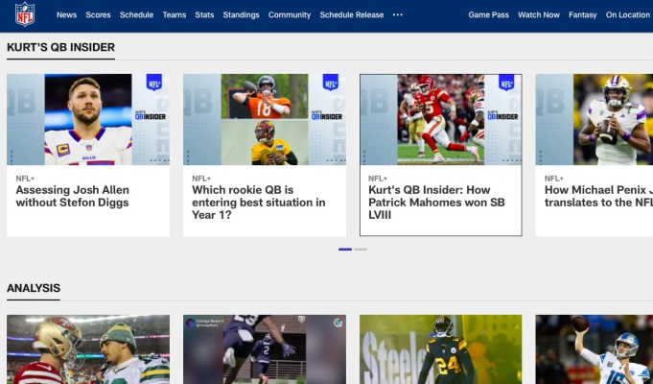Open the Michael Penix article headline
Screen dimensions: 653x384
click(x=598, y=196)
